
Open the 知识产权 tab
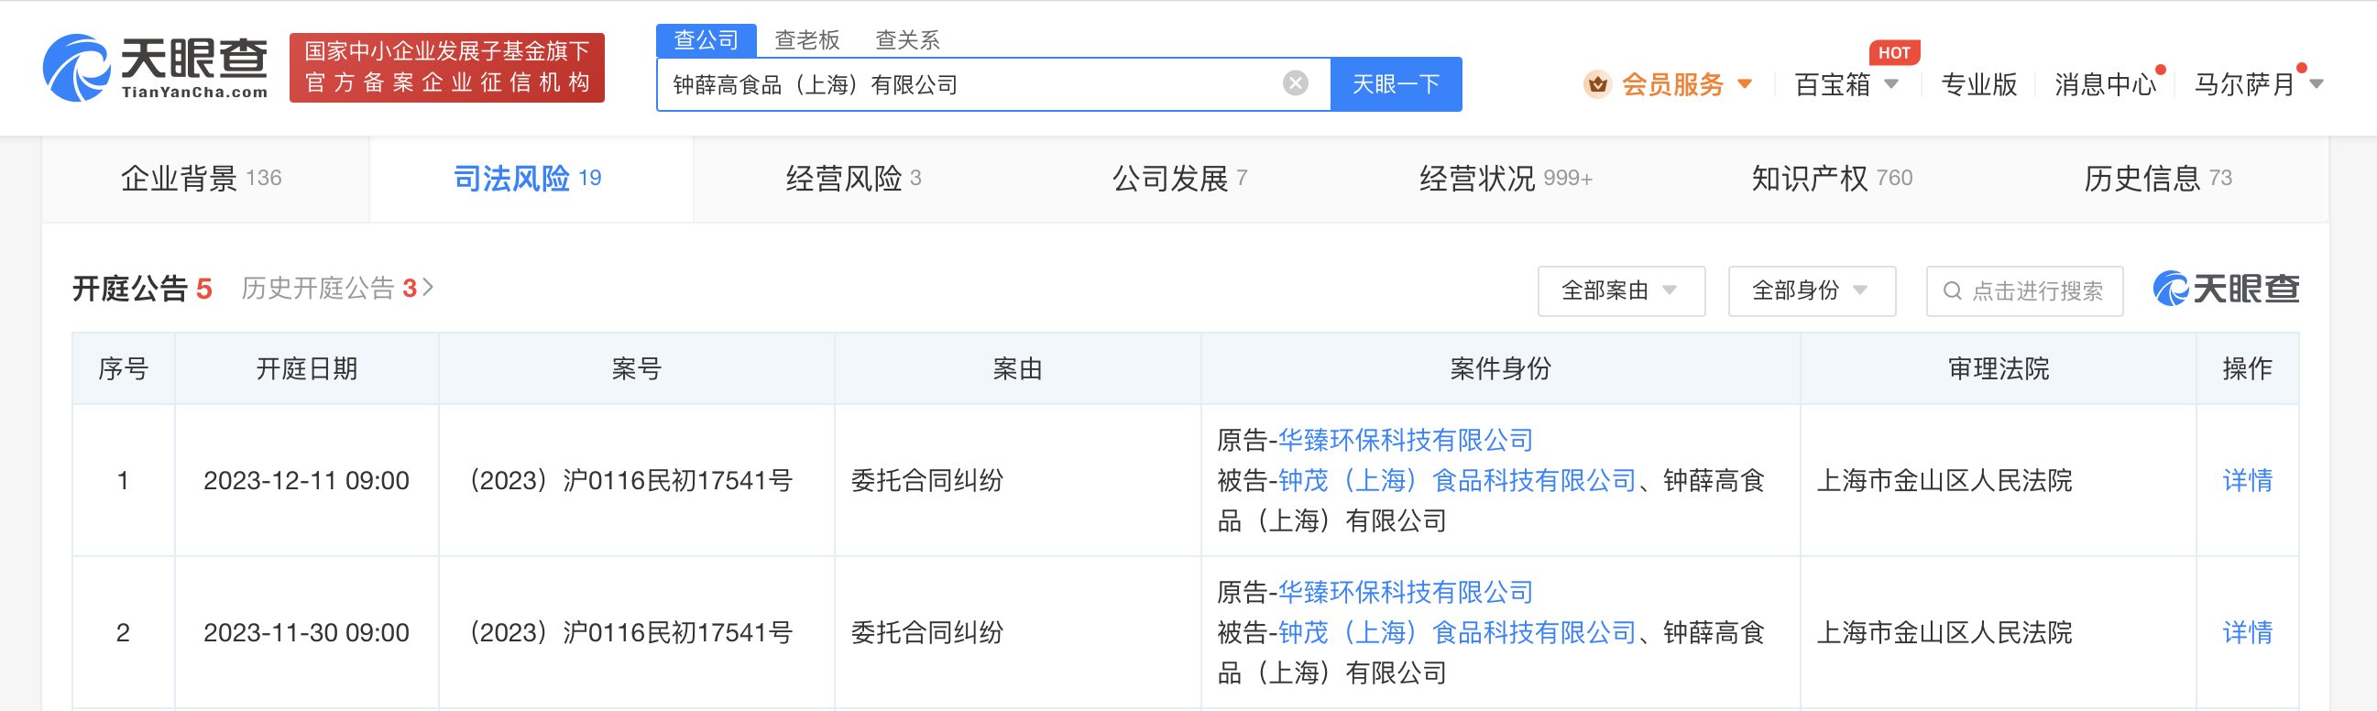(x=1831, y=179)
